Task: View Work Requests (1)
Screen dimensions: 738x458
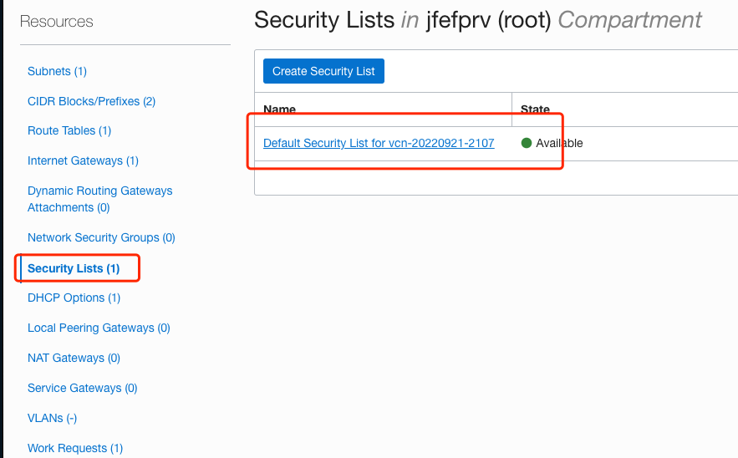Action: point(74,448)
